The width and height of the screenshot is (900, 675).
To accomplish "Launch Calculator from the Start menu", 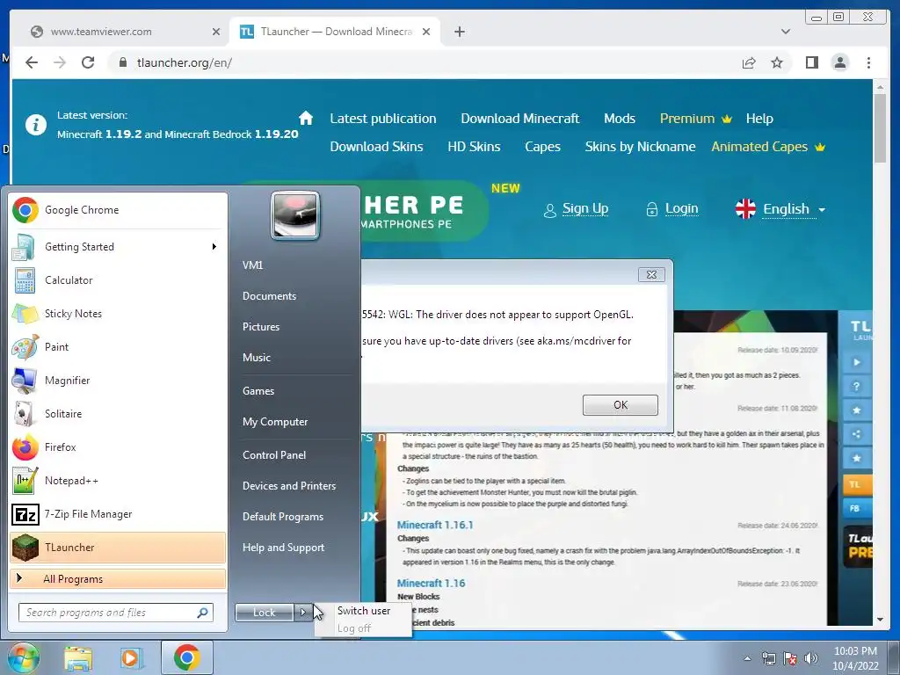I will coord(118,280).
